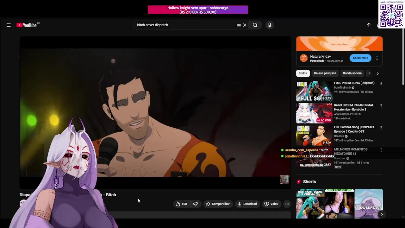This screenshot has width=405, height=228.
Task: Show more filter chips with the right arrow
Action: 377,73
